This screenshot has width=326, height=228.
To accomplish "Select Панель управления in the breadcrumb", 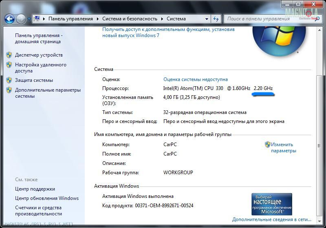I will pyautogui.click(x=70, y=19).
